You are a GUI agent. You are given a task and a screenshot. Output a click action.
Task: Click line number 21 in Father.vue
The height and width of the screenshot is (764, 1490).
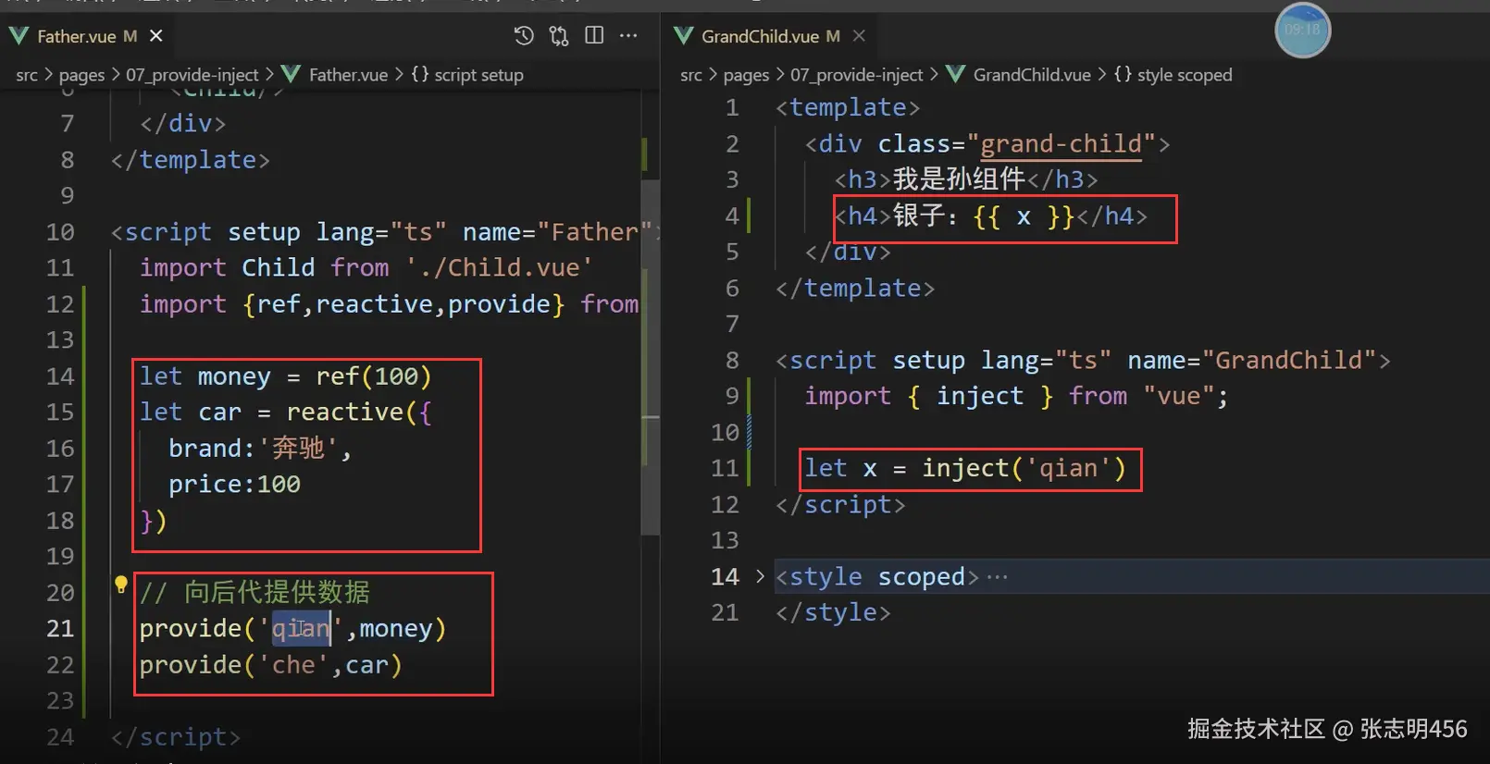pos(60,629)
